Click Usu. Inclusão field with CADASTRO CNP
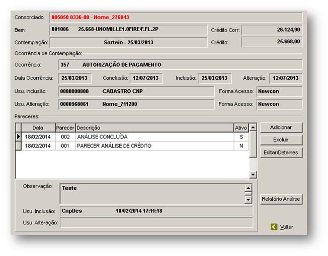328x256 pixels. coord(136,91)
